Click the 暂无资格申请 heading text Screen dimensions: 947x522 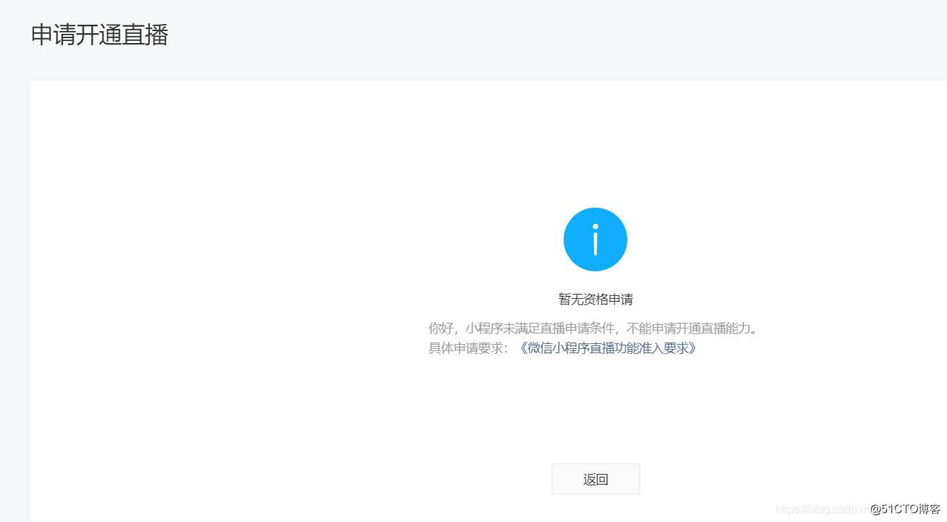click(x=595, y=299)
